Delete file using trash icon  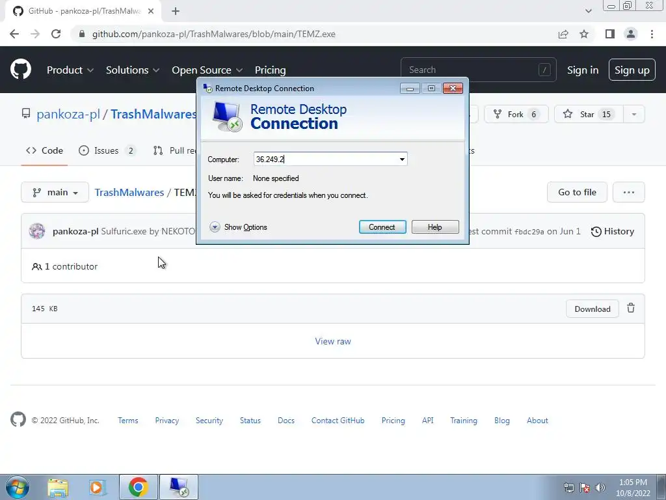click(631, 308)
